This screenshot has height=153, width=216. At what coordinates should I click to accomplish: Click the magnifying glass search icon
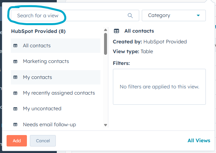(x=130, y=15)
